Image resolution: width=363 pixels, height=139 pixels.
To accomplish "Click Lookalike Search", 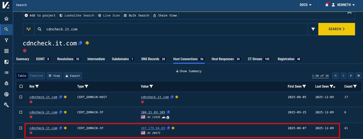I will (77, 15).
